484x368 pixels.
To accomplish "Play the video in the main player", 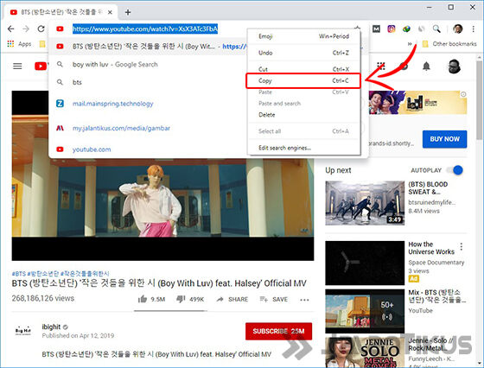I will 162,198.
